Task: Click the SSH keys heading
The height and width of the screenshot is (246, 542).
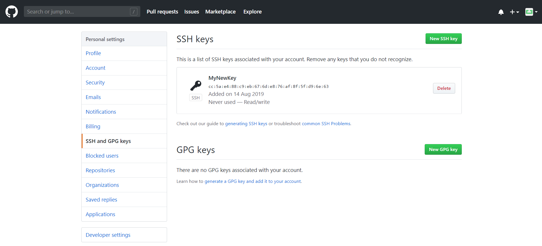Action: [195, 39]
